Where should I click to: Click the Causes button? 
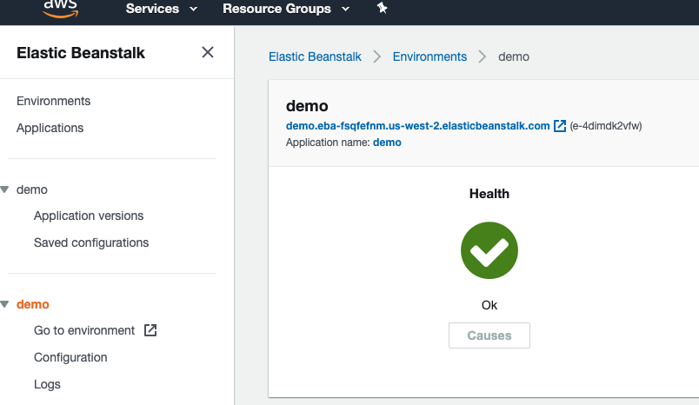(489, 335)
